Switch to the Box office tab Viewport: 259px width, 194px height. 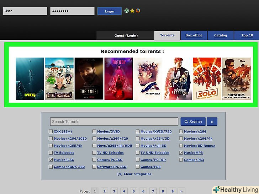194,36
